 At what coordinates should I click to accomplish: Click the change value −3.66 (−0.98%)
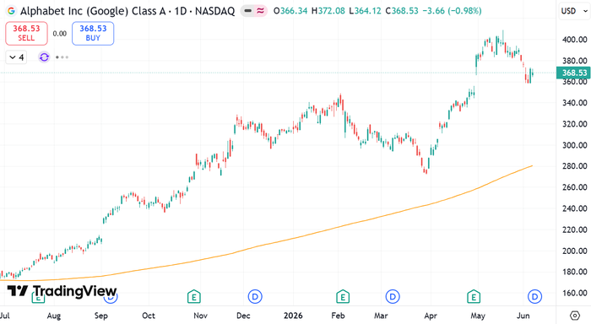tap(452, 11)
